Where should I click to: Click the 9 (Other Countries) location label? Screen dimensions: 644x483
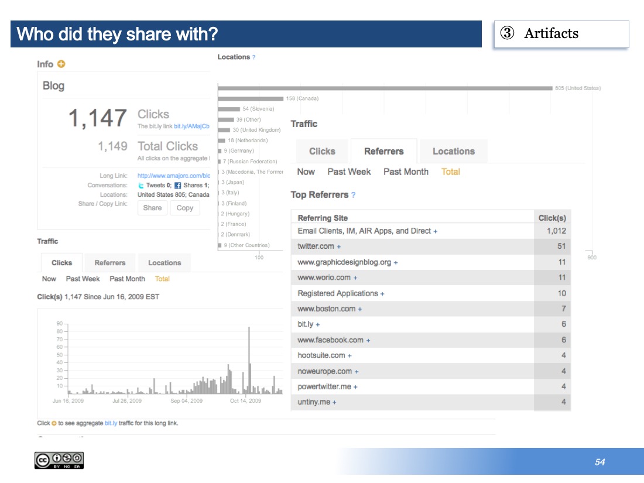coord(246,245)
